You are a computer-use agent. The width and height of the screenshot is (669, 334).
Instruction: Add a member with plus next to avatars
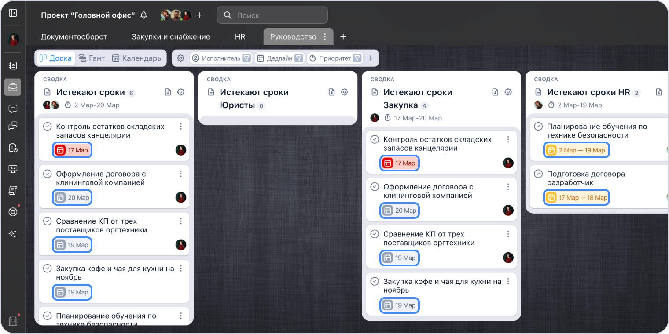[x=200, y=15]
